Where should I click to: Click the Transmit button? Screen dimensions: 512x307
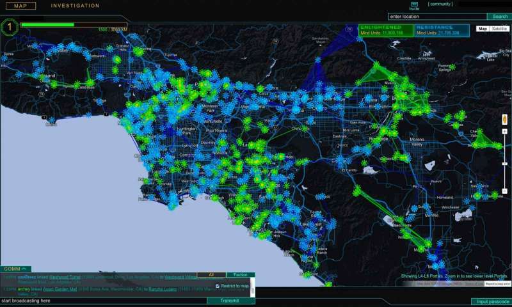(x=230, y=301)
